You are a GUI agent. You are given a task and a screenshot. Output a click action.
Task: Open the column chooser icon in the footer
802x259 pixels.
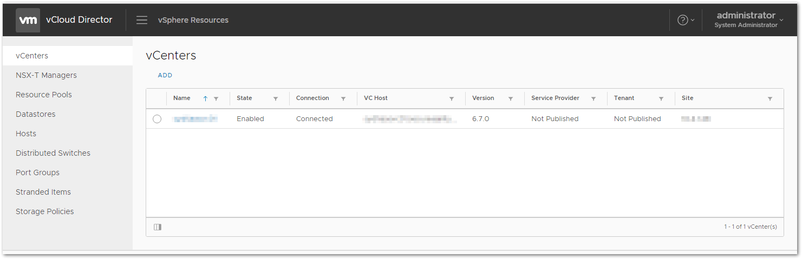click(x=158, y=227)
